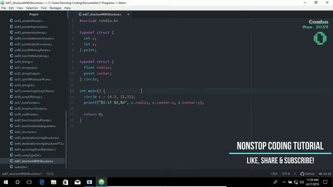Change the C grammar selector

tap(295, 174)
